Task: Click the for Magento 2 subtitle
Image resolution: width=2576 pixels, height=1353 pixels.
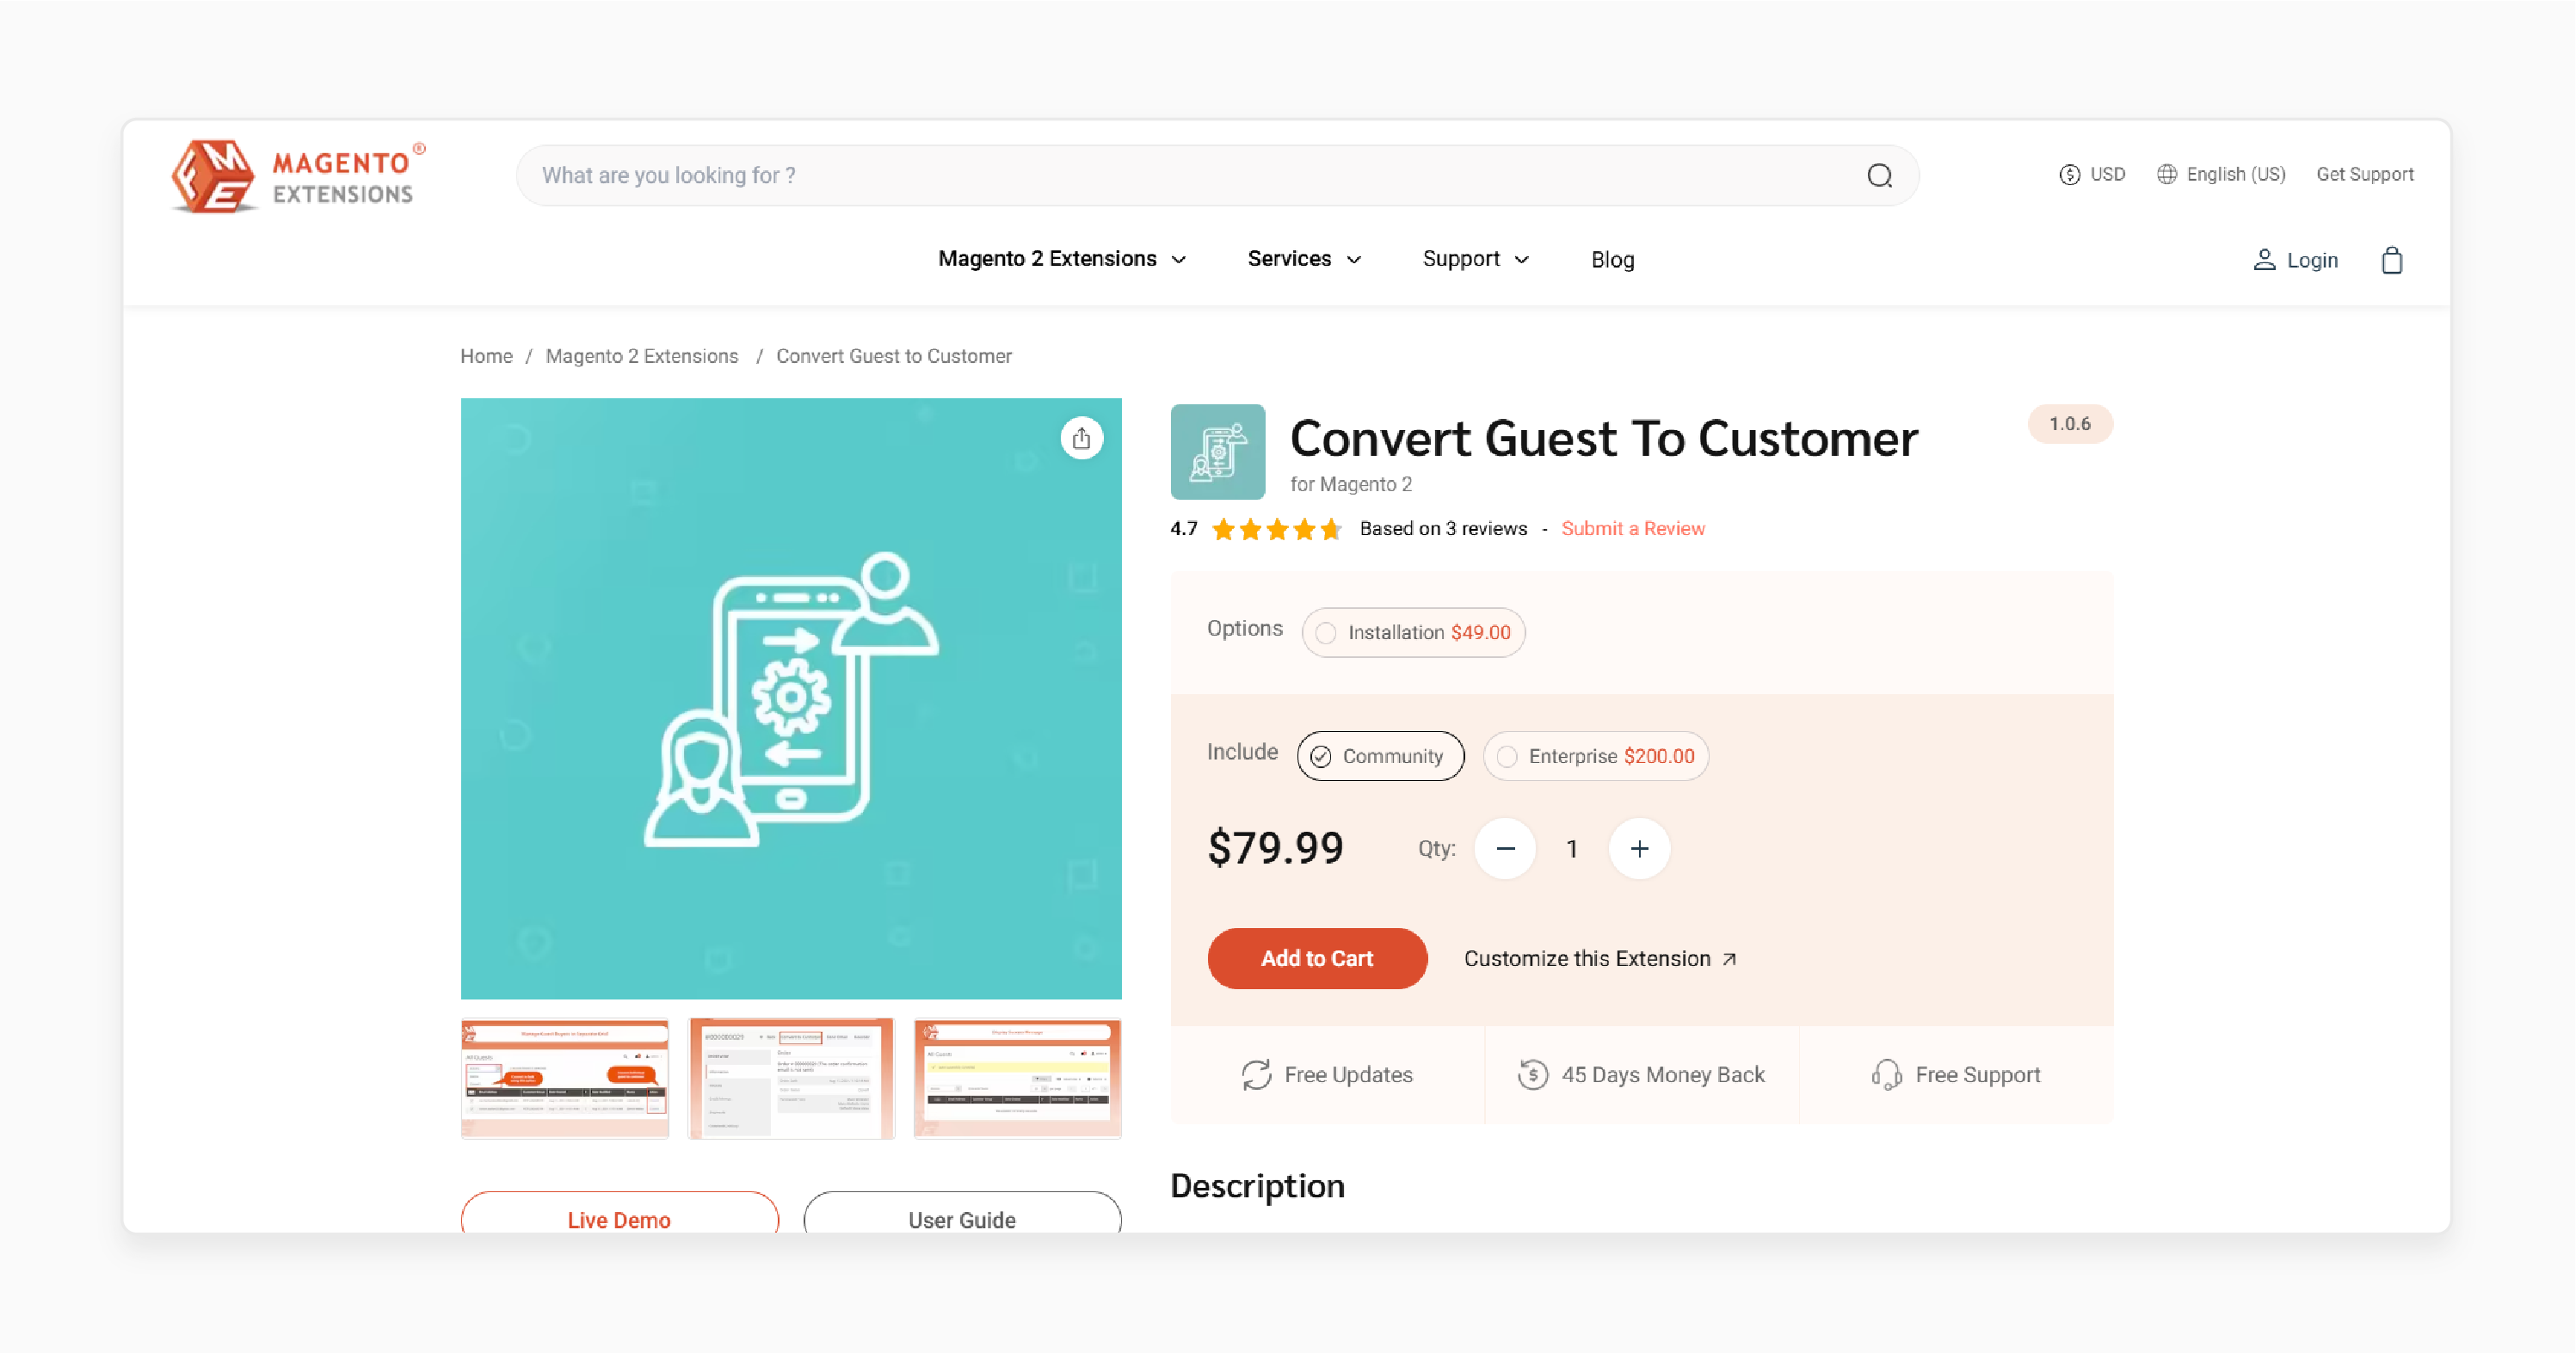Action: tap(1350, 485)
